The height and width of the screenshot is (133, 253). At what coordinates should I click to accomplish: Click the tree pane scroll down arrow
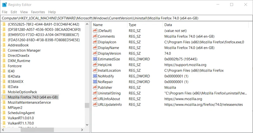[87, 124]
